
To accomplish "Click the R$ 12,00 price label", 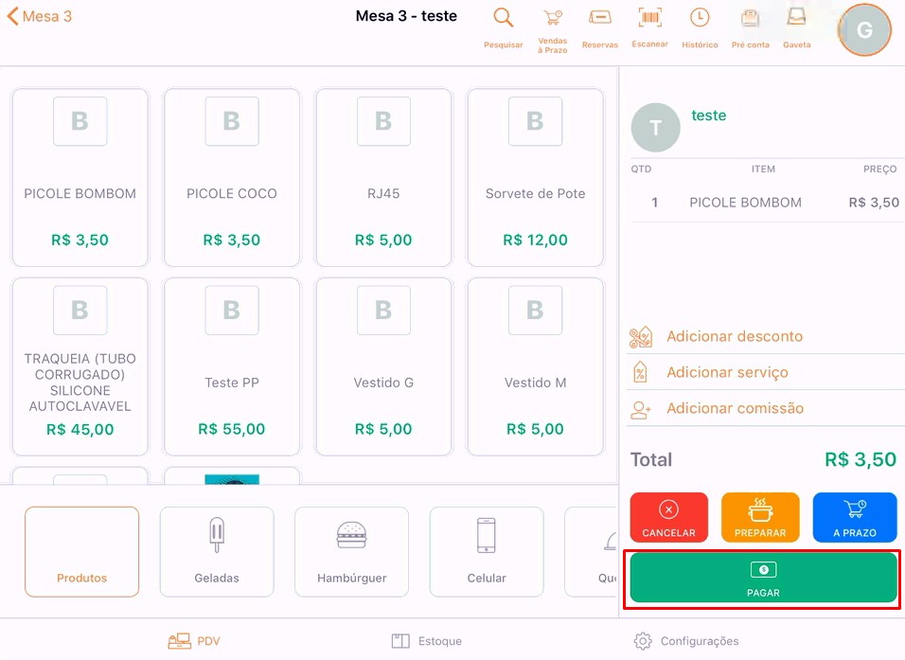I will pyautogui.click(x=536, y=240).
